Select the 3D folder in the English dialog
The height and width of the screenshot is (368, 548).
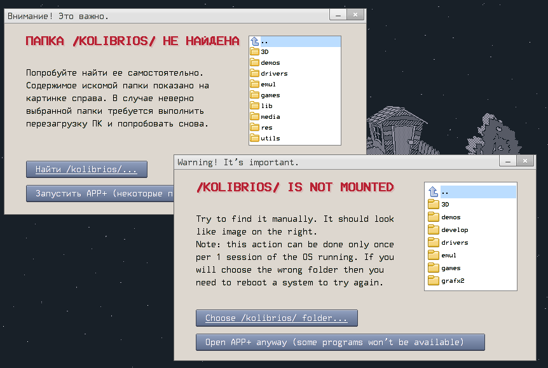coord(445,205)
